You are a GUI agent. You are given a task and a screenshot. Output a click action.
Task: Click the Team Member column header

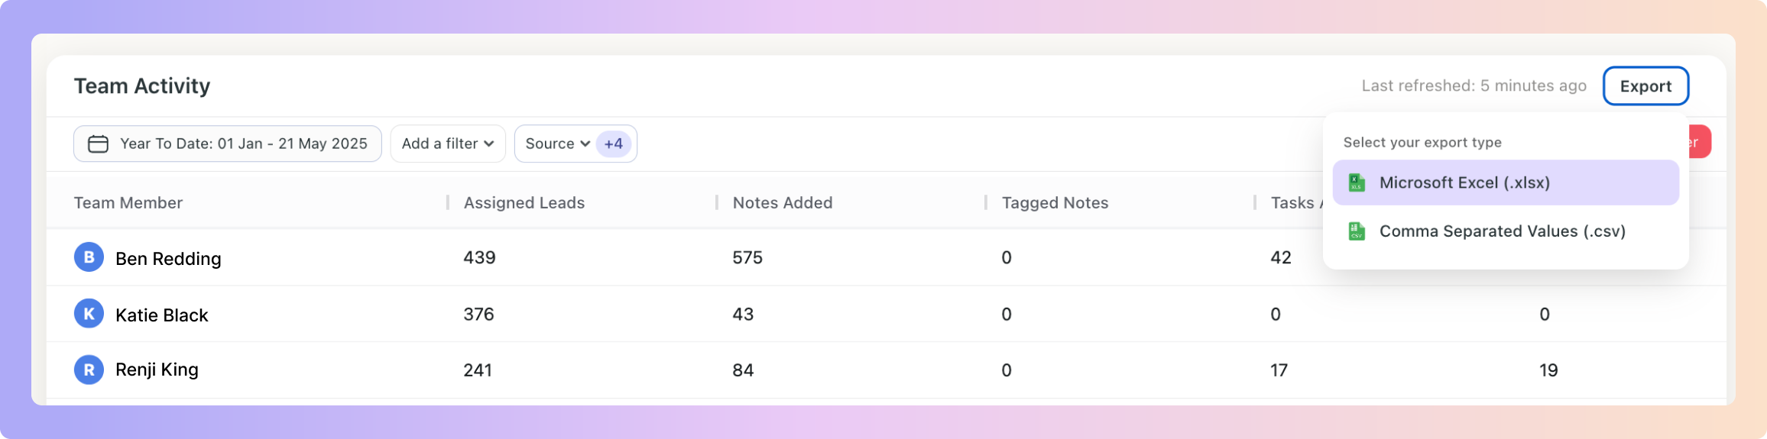pyautogui.click(x=128, y=202)
